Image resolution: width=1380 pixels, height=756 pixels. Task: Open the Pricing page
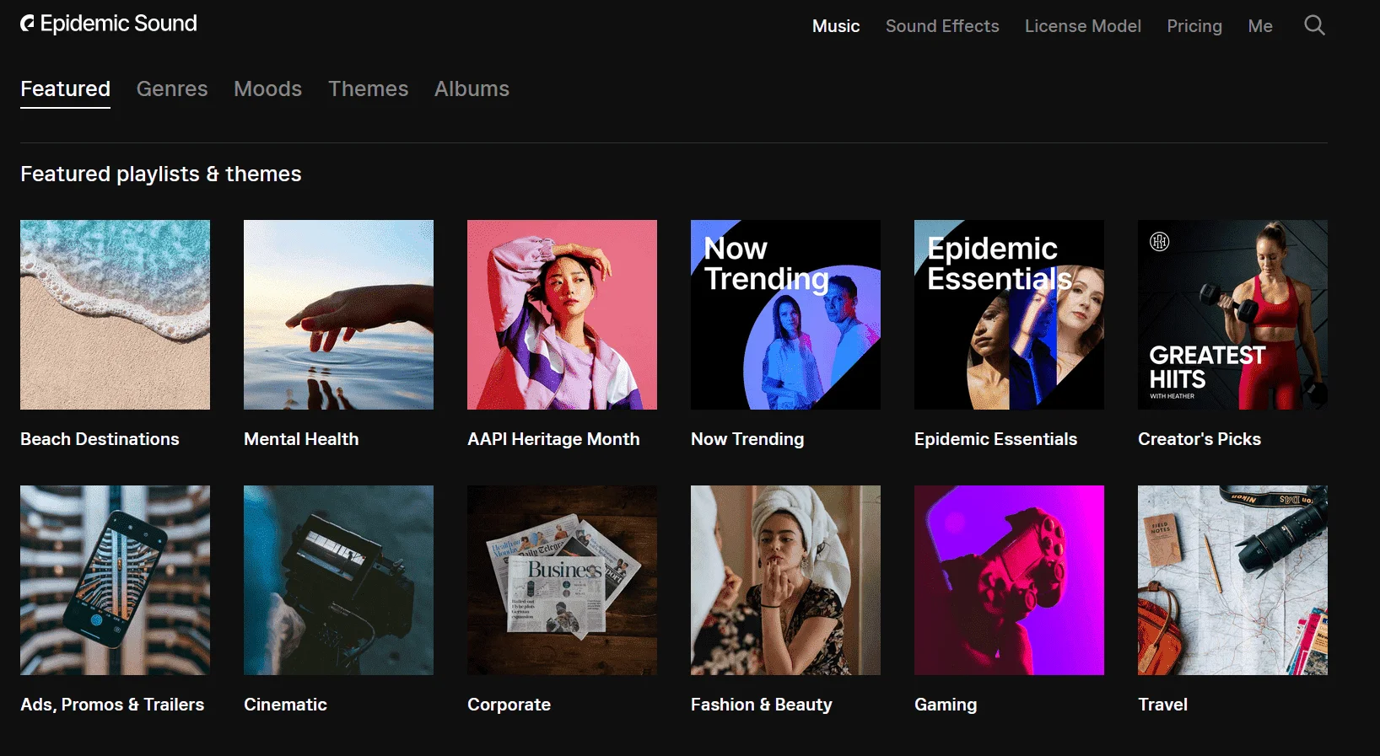point(1194,26)
